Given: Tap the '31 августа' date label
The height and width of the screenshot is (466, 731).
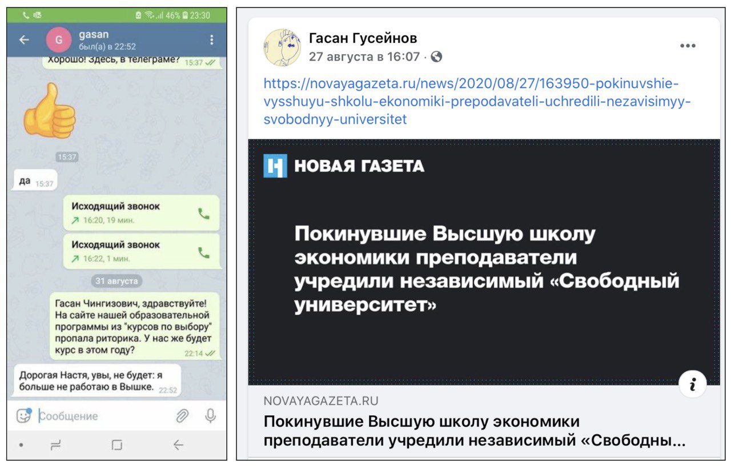Looking at the screenshot, I should [x=117, y=281].
